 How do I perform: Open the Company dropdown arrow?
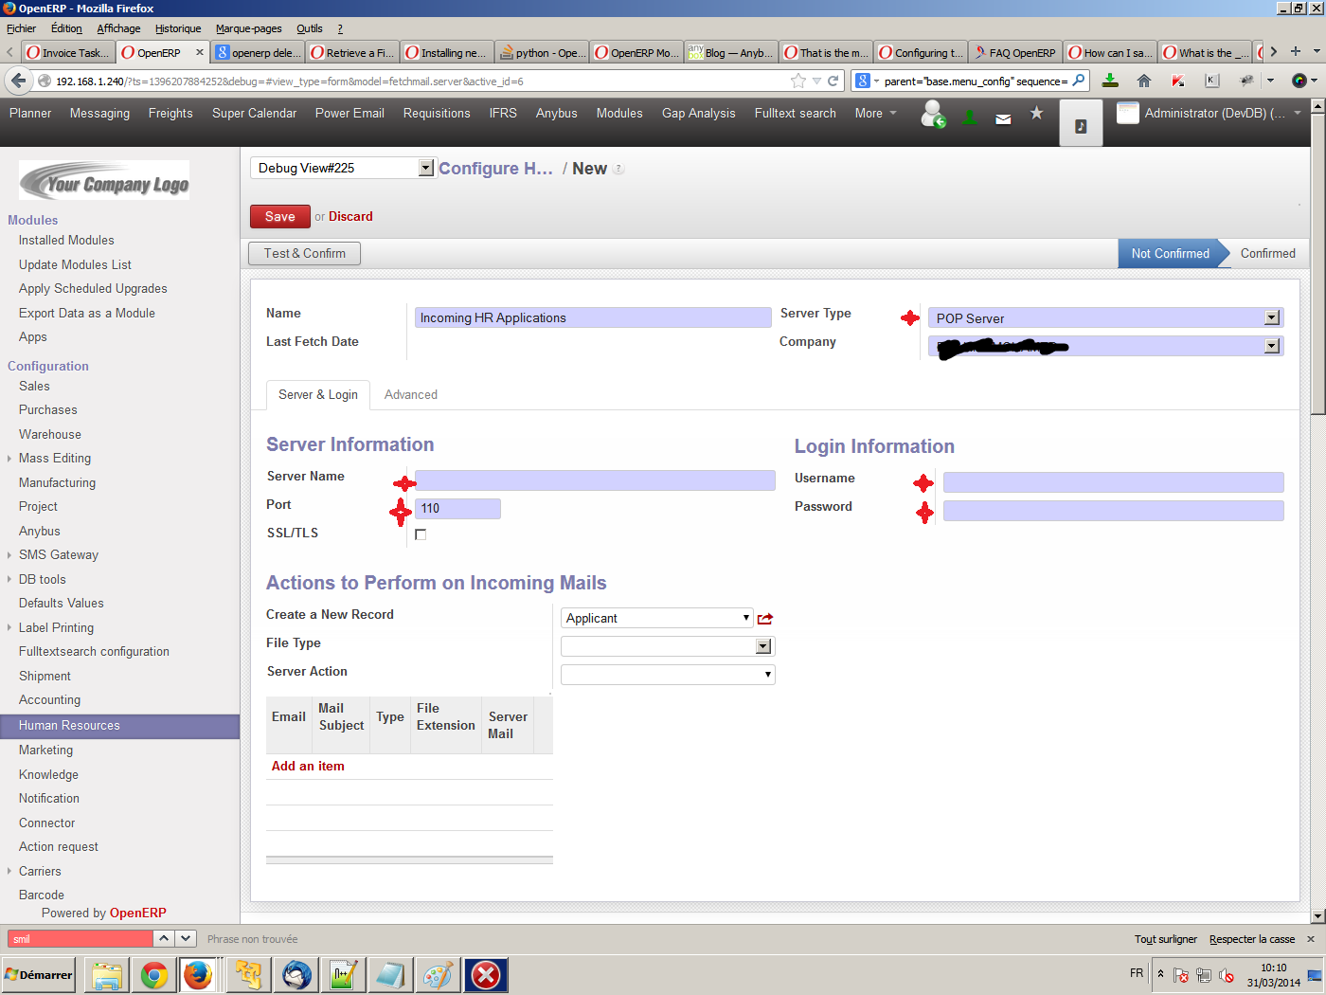pyautogui.click(x=1272, y=347)
